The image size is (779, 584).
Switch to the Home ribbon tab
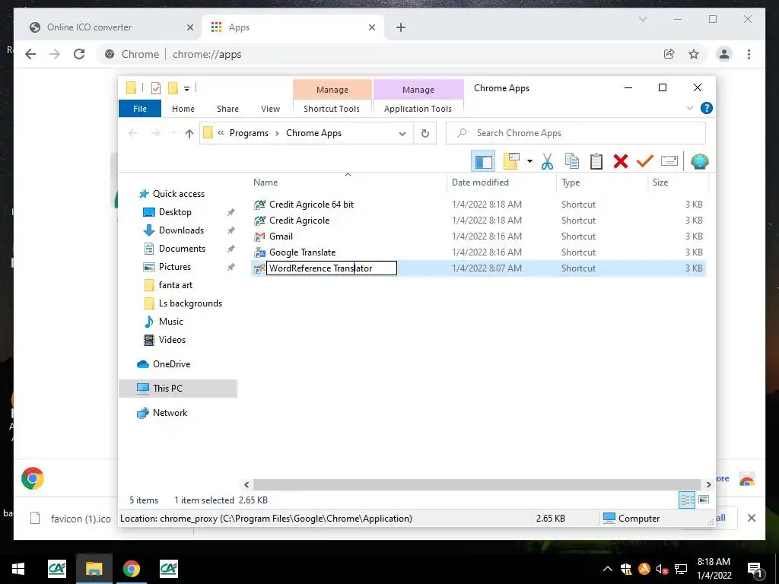click(183, 109)
